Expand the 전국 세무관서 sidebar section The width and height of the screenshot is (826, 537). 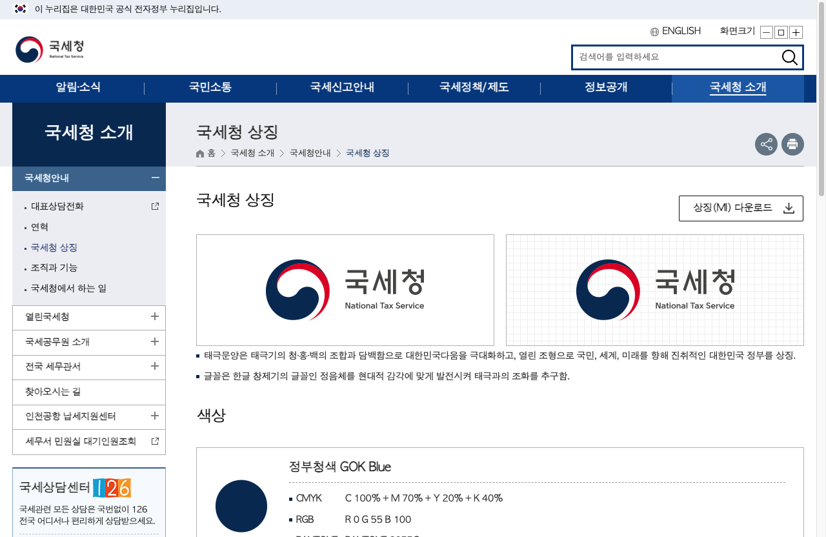coord(155,366)
